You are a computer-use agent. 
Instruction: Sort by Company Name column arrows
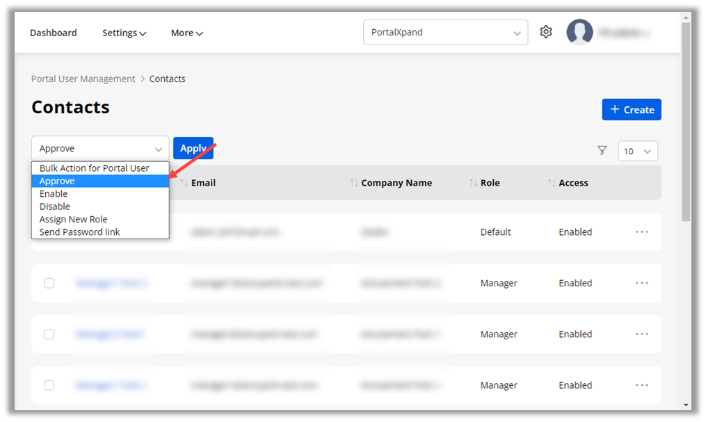pyautogui.click(x=355, y=183)
